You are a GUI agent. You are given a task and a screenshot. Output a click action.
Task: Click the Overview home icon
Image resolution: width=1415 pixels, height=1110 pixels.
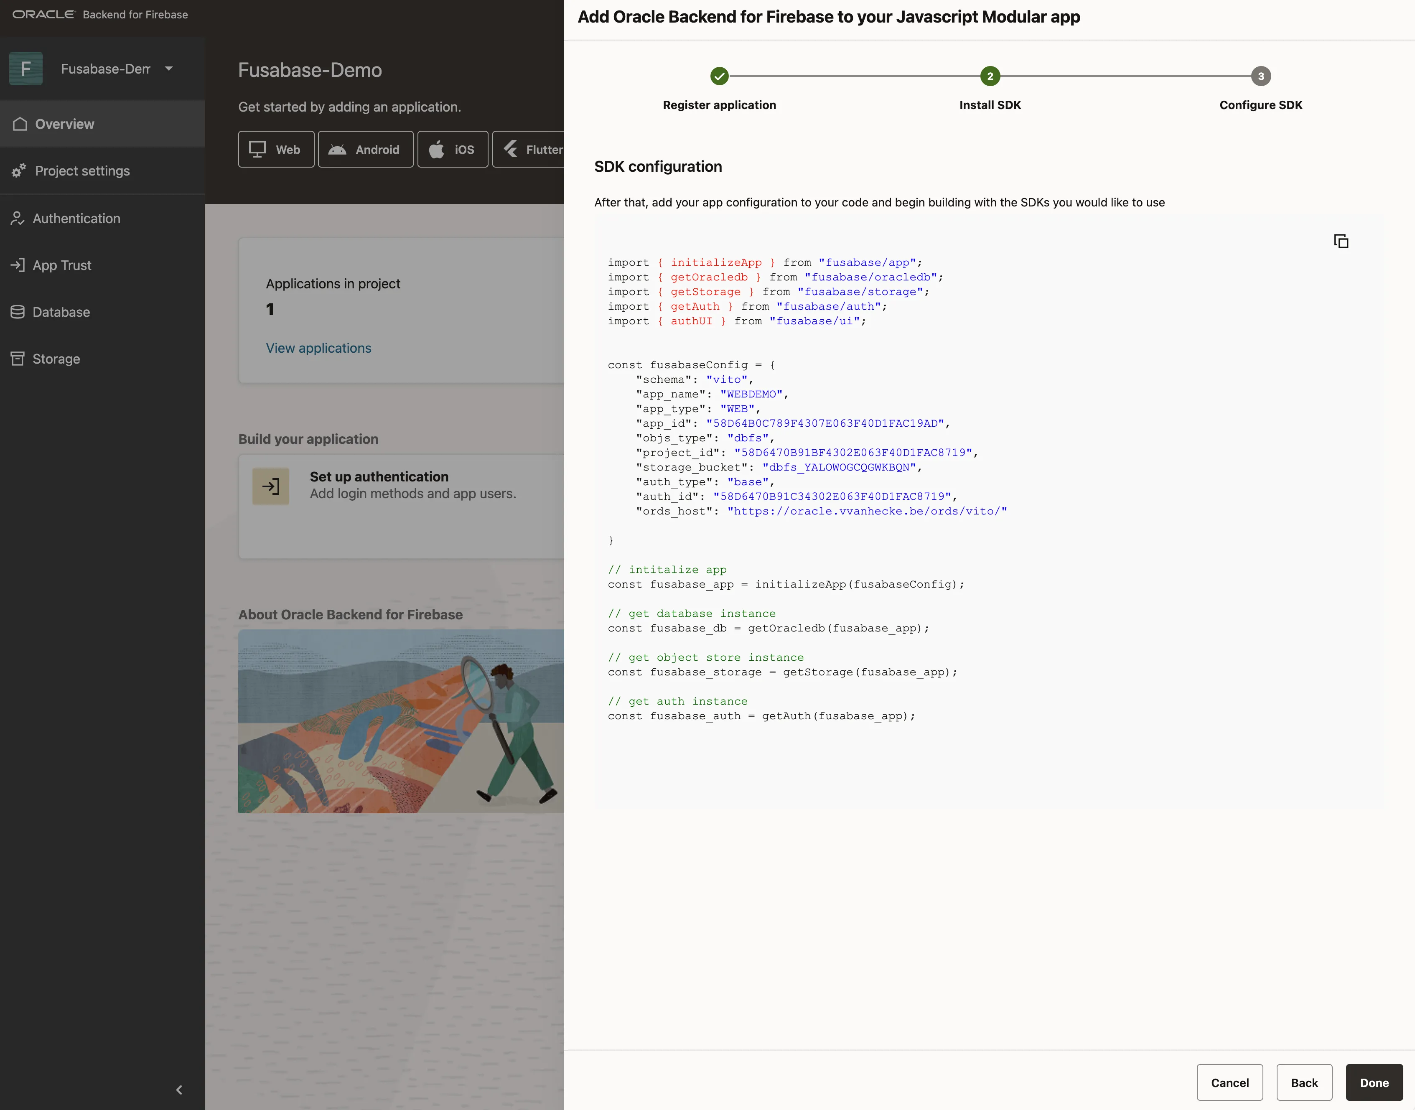click(20, 123)
